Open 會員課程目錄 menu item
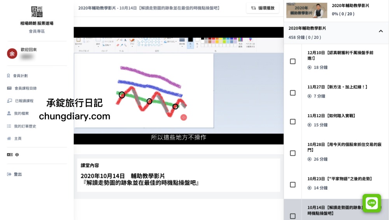 tap(26, 88)
